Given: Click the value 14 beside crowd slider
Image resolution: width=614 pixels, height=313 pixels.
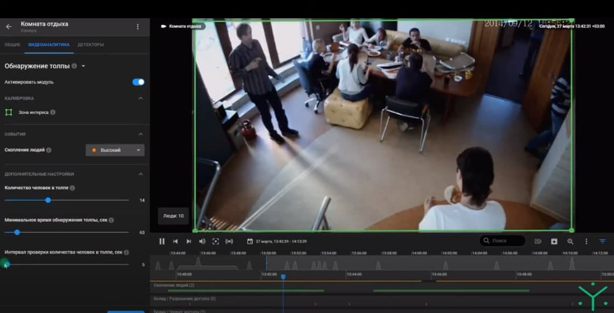Looking at the screenshot, I should pyautogui.click(x=142, y=201).
